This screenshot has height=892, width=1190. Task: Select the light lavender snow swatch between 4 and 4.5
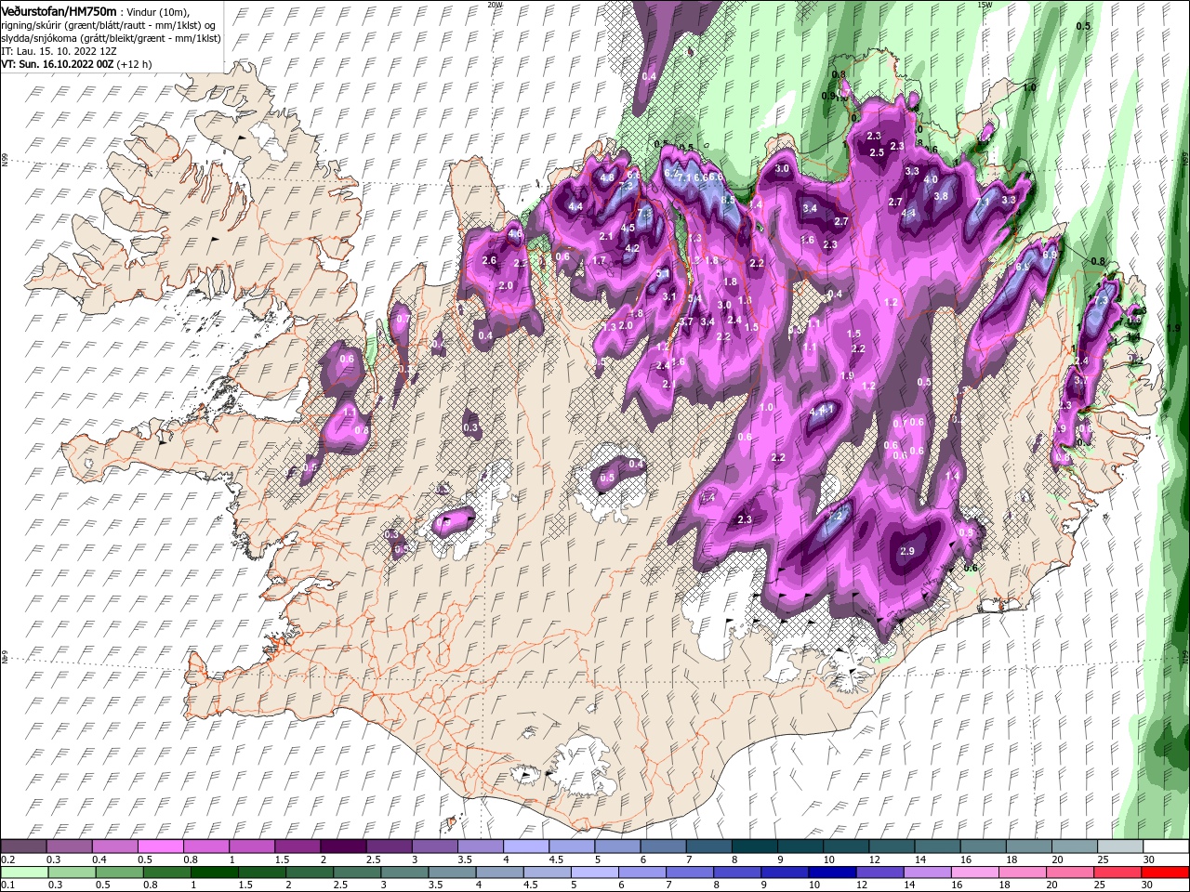pos(524,846)
